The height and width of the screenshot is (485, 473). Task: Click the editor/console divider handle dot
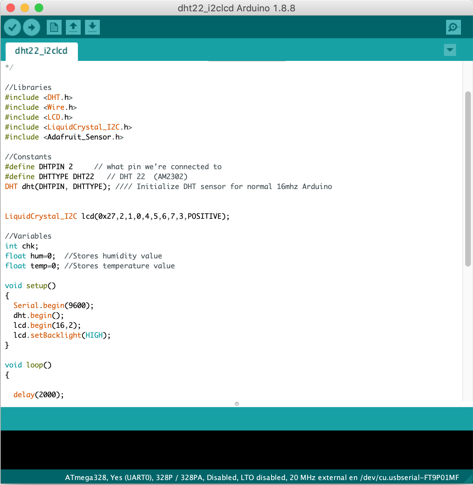[237, 404]
